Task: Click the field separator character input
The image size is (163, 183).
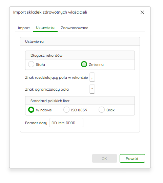Action: pos(92,77)
